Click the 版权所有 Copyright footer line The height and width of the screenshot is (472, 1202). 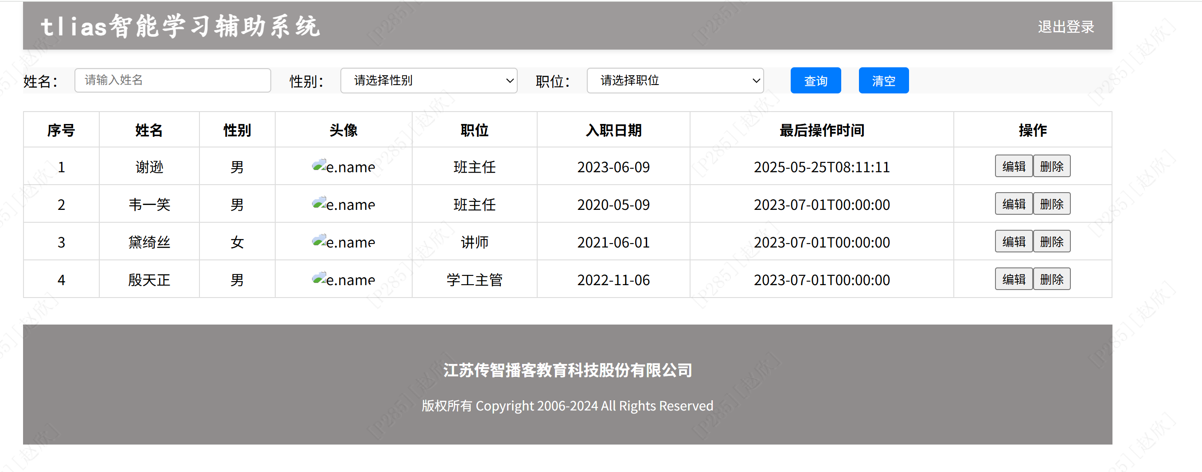click(x=567, y=406)
